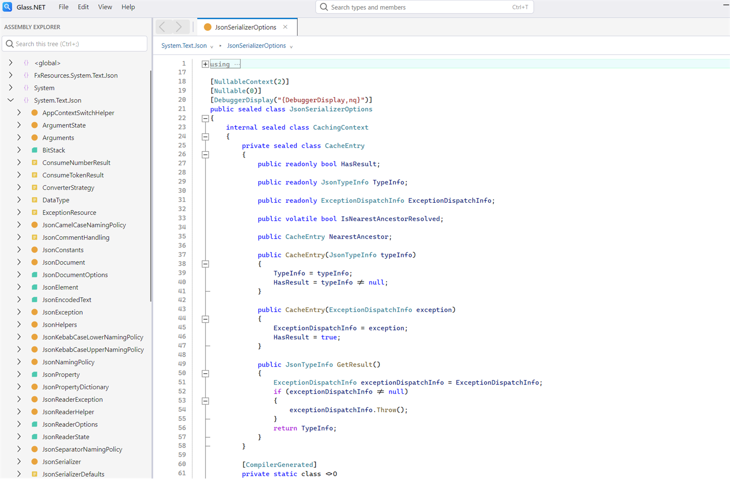The width and height of the screenshot is (730, 501).
Task: Click the JsonProperty struct icon
Action: [x=35, y=374]
